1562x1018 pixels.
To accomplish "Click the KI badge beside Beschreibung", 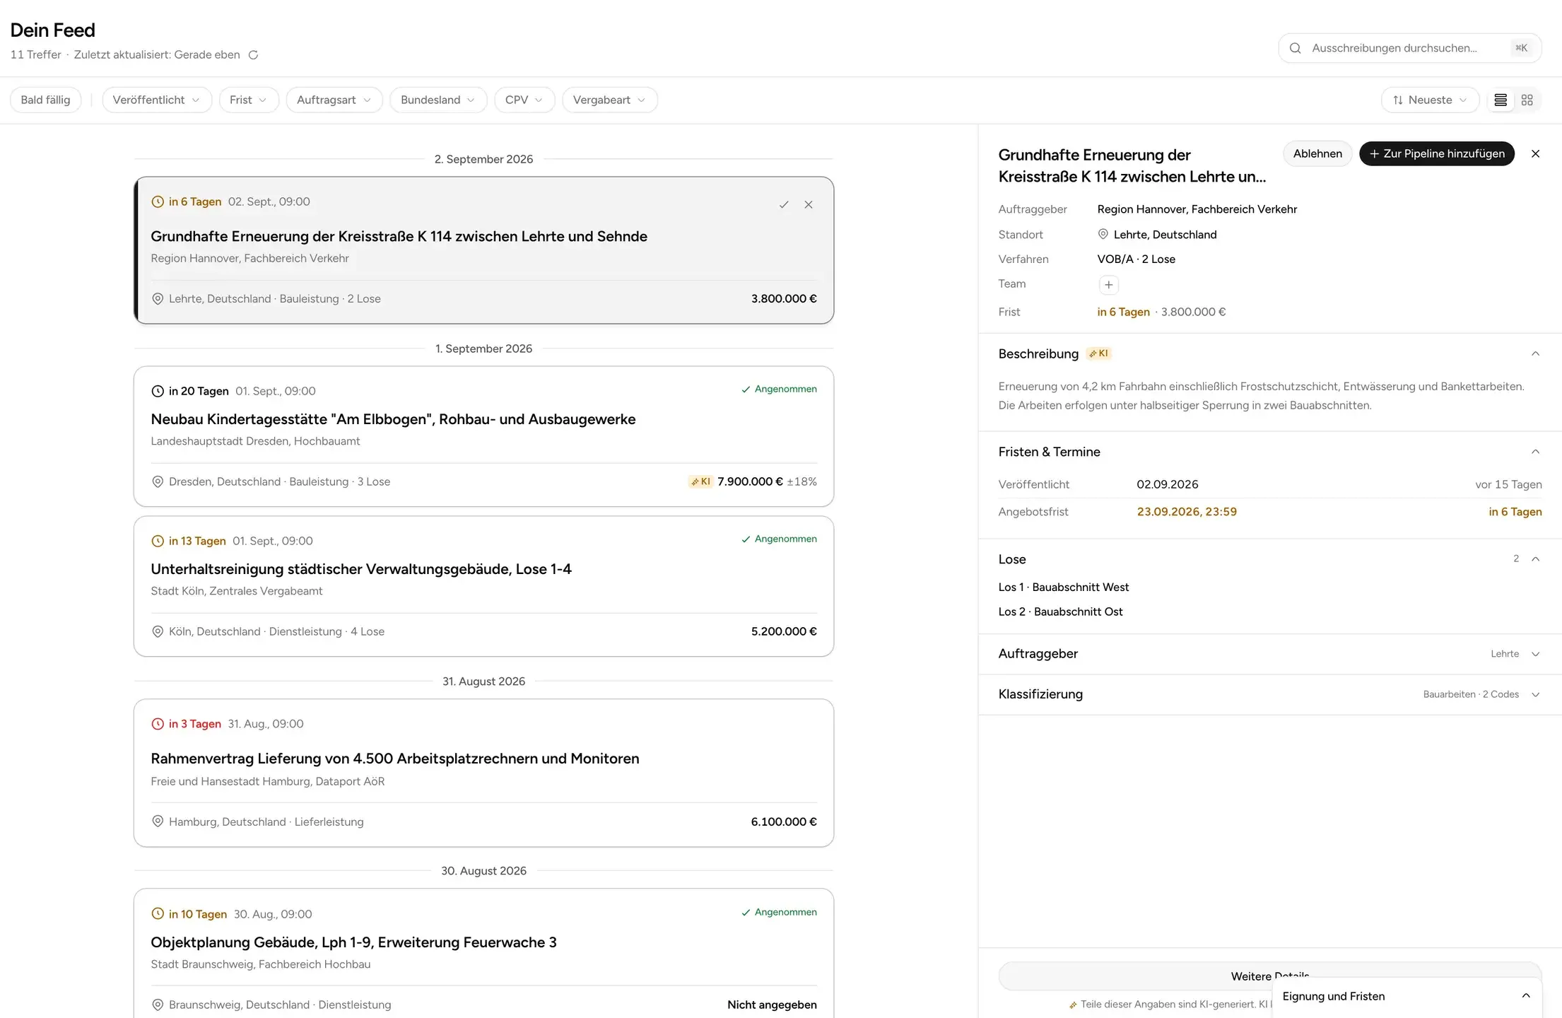I will click(1099, 353).
